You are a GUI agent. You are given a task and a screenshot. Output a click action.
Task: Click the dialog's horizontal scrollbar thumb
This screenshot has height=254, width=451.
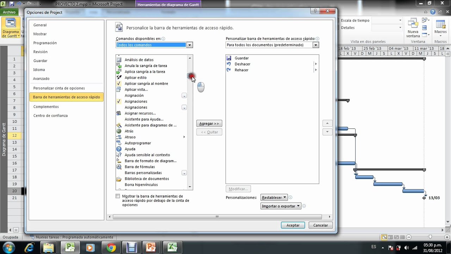pyautogui.click(x=217, y=217)
